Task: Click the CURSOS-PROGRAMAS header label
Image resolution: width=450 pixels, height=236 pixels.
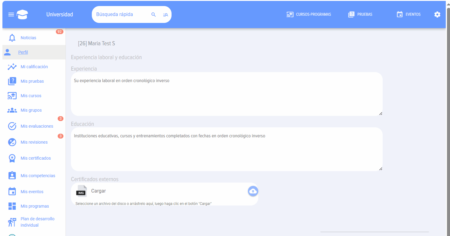Action: click(x=313, y=14)
